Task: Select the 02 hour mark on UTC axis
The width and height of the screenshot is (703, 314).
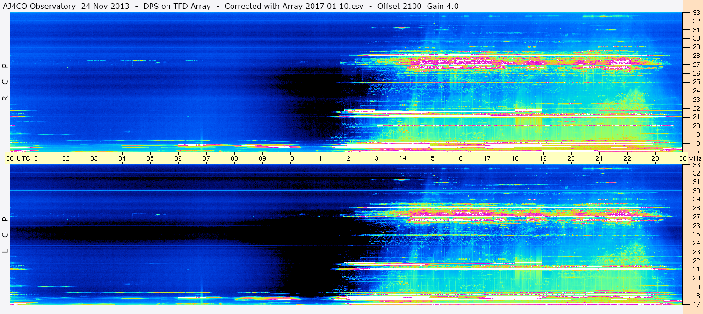Action: click(x=66, y=158)
